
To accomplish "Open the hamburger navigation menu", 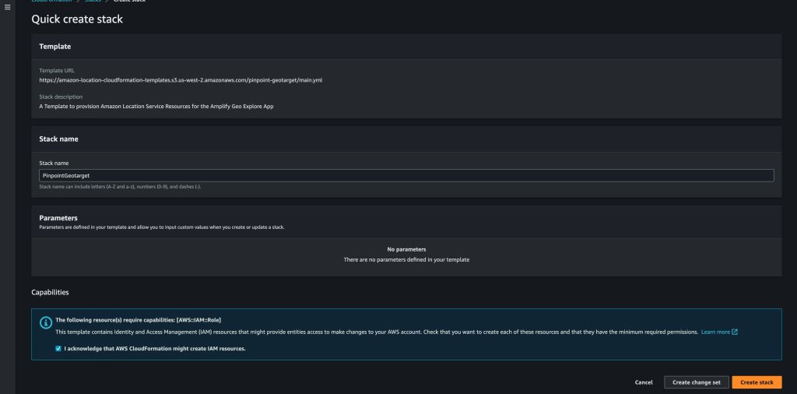I will (7, 7).
